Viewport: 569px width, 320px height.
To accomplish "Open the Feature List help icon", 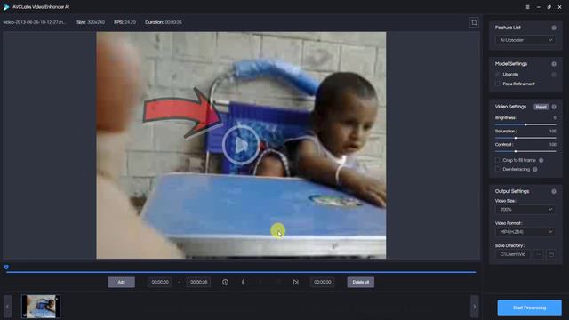I will pos(554,28).
